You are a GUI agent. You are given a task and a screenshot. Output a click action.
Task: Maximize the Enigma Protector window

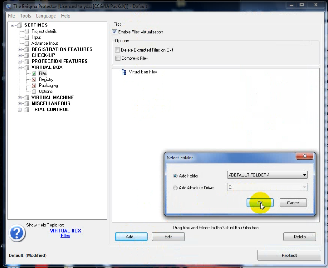302,5
